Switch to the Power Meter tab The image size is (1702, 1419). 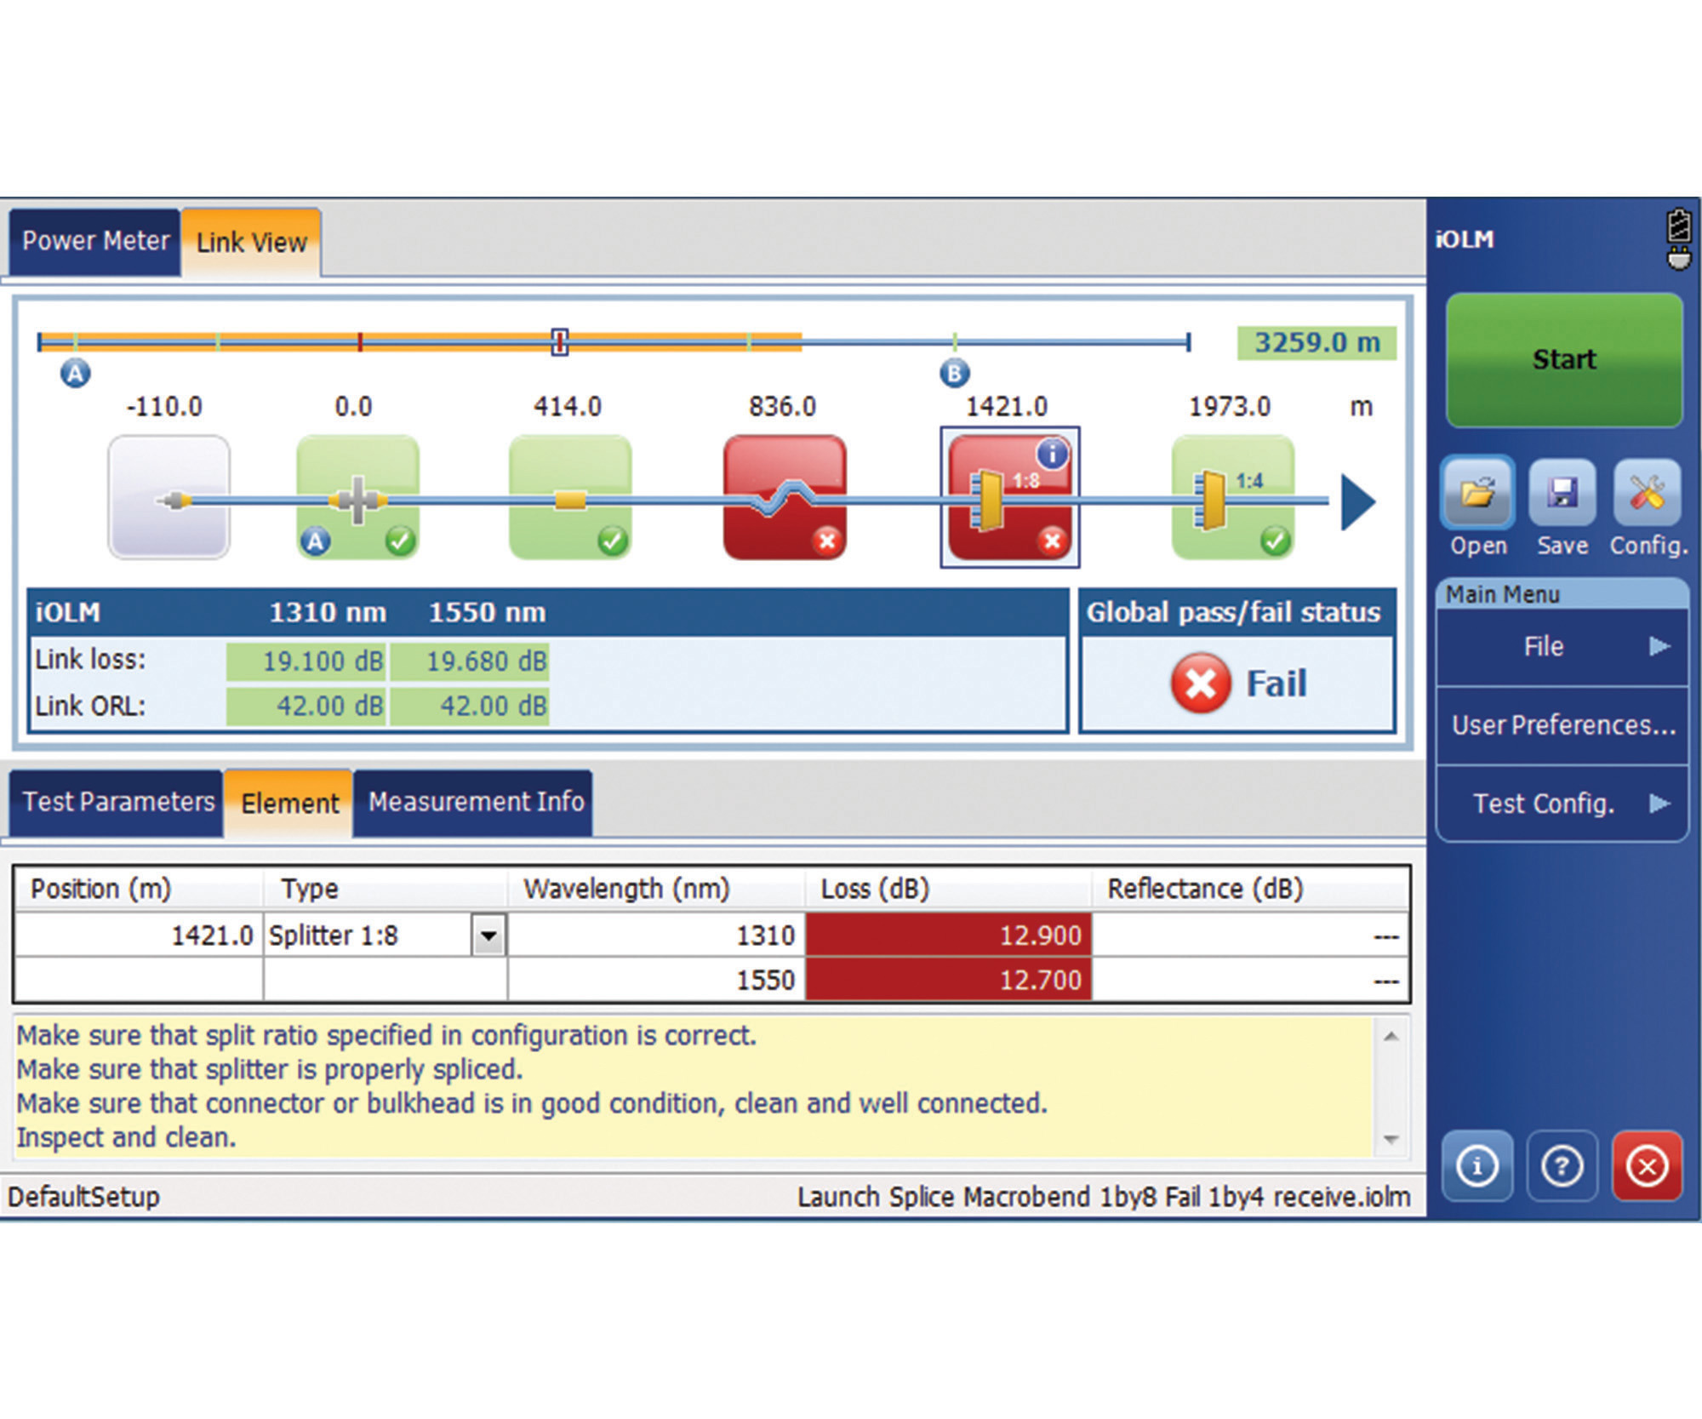[x=95, y=242]
